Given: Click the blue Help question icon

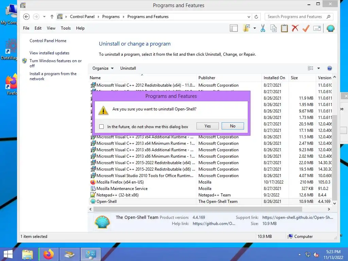Looking at the screenshot, I should point(330,68).
